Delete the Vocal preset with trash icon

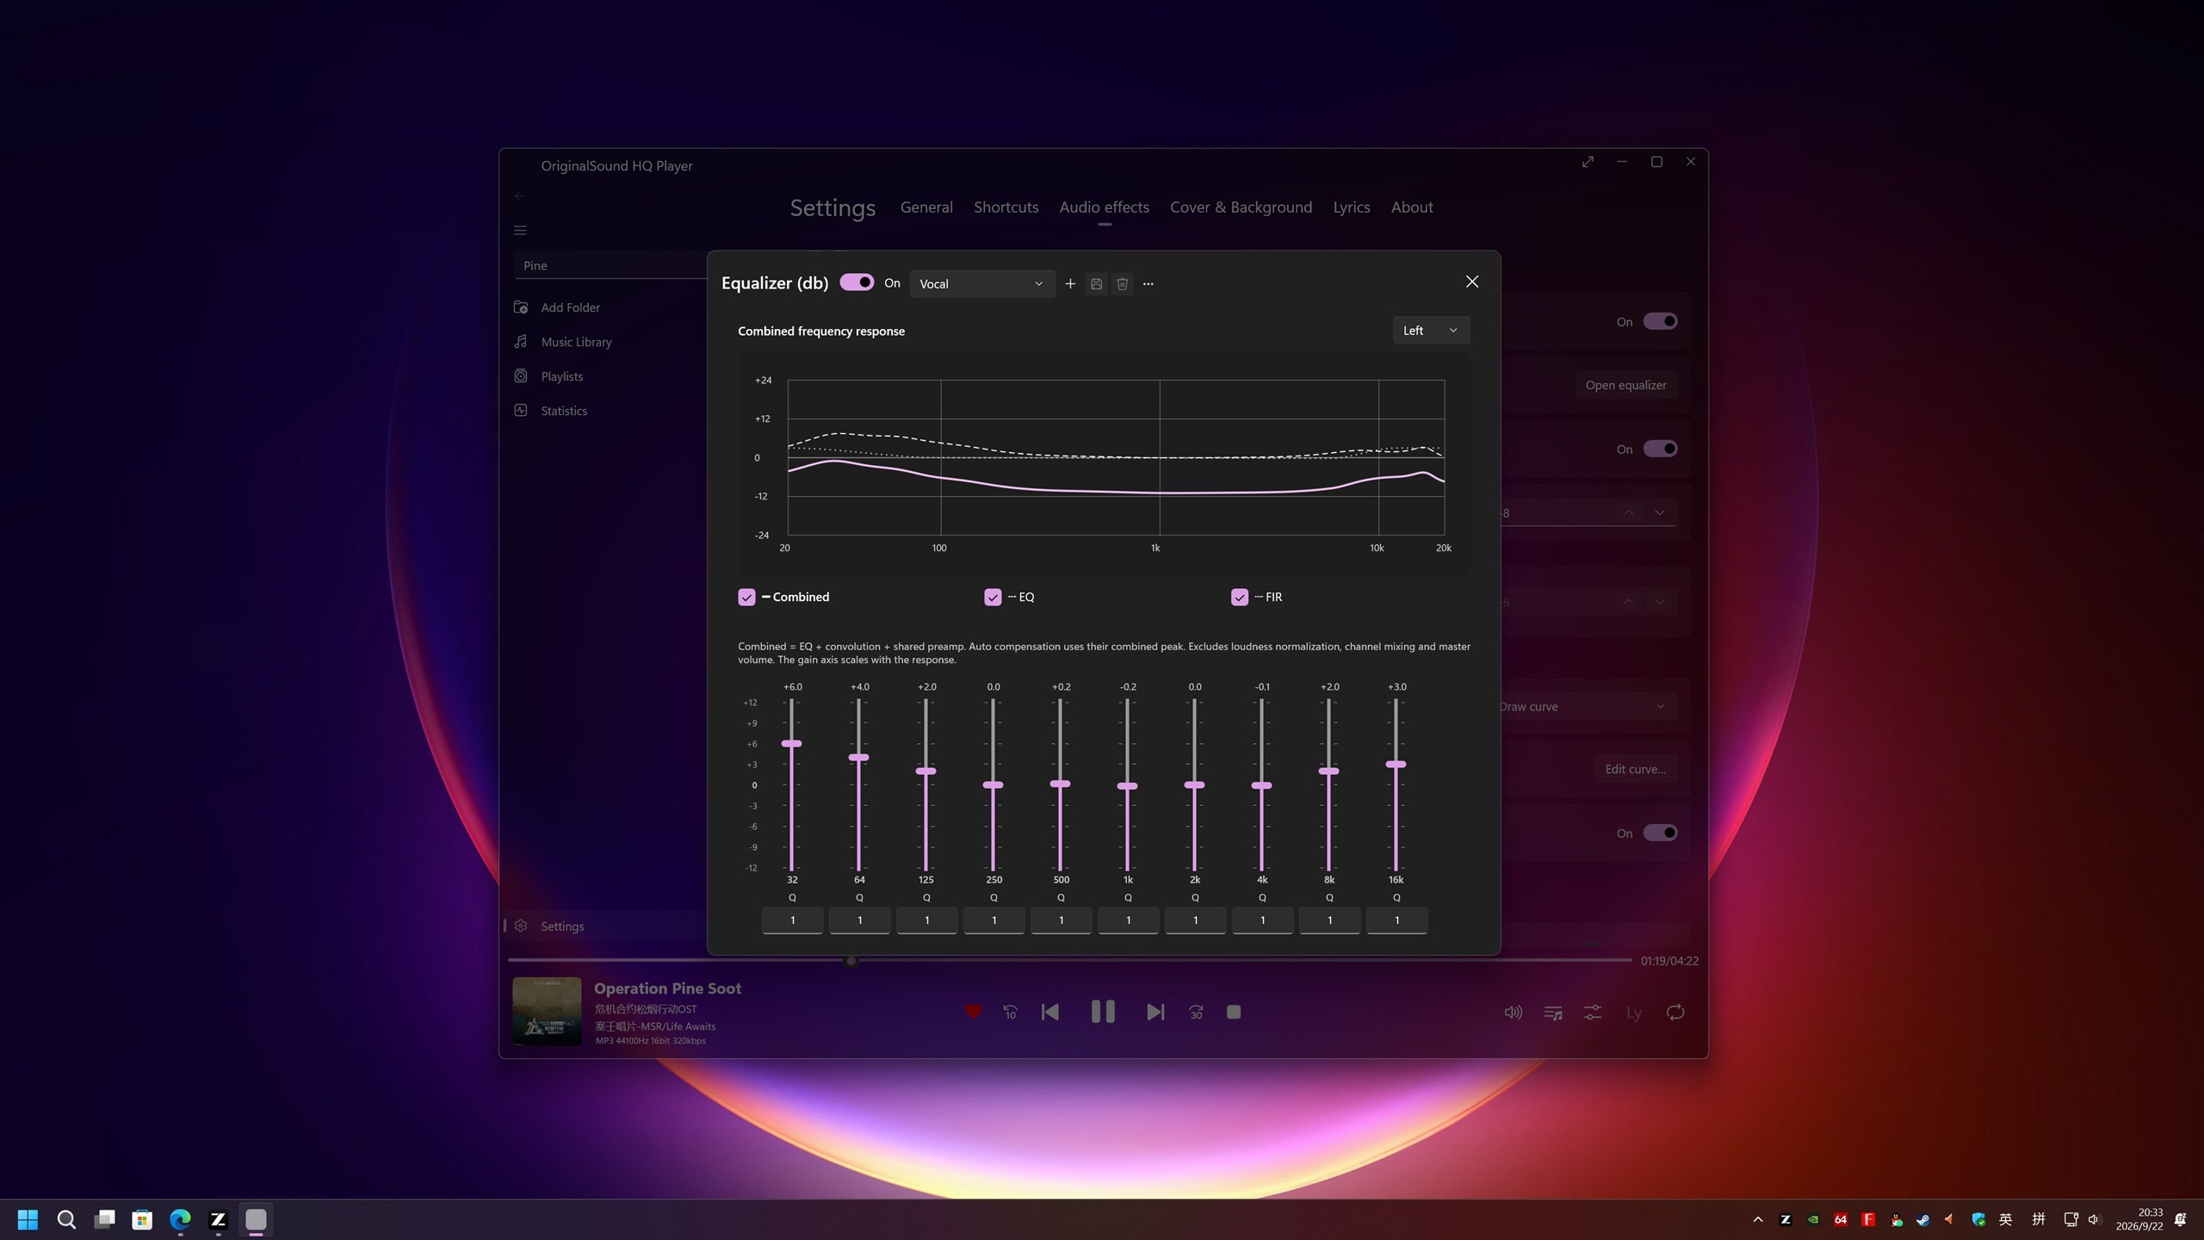(x=1122, y=283)
